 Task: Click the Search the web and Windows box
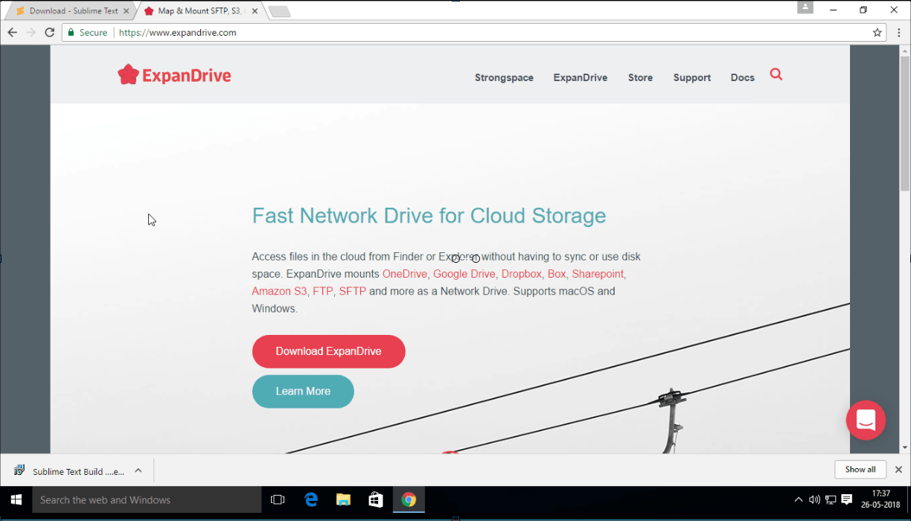(147, 499)
